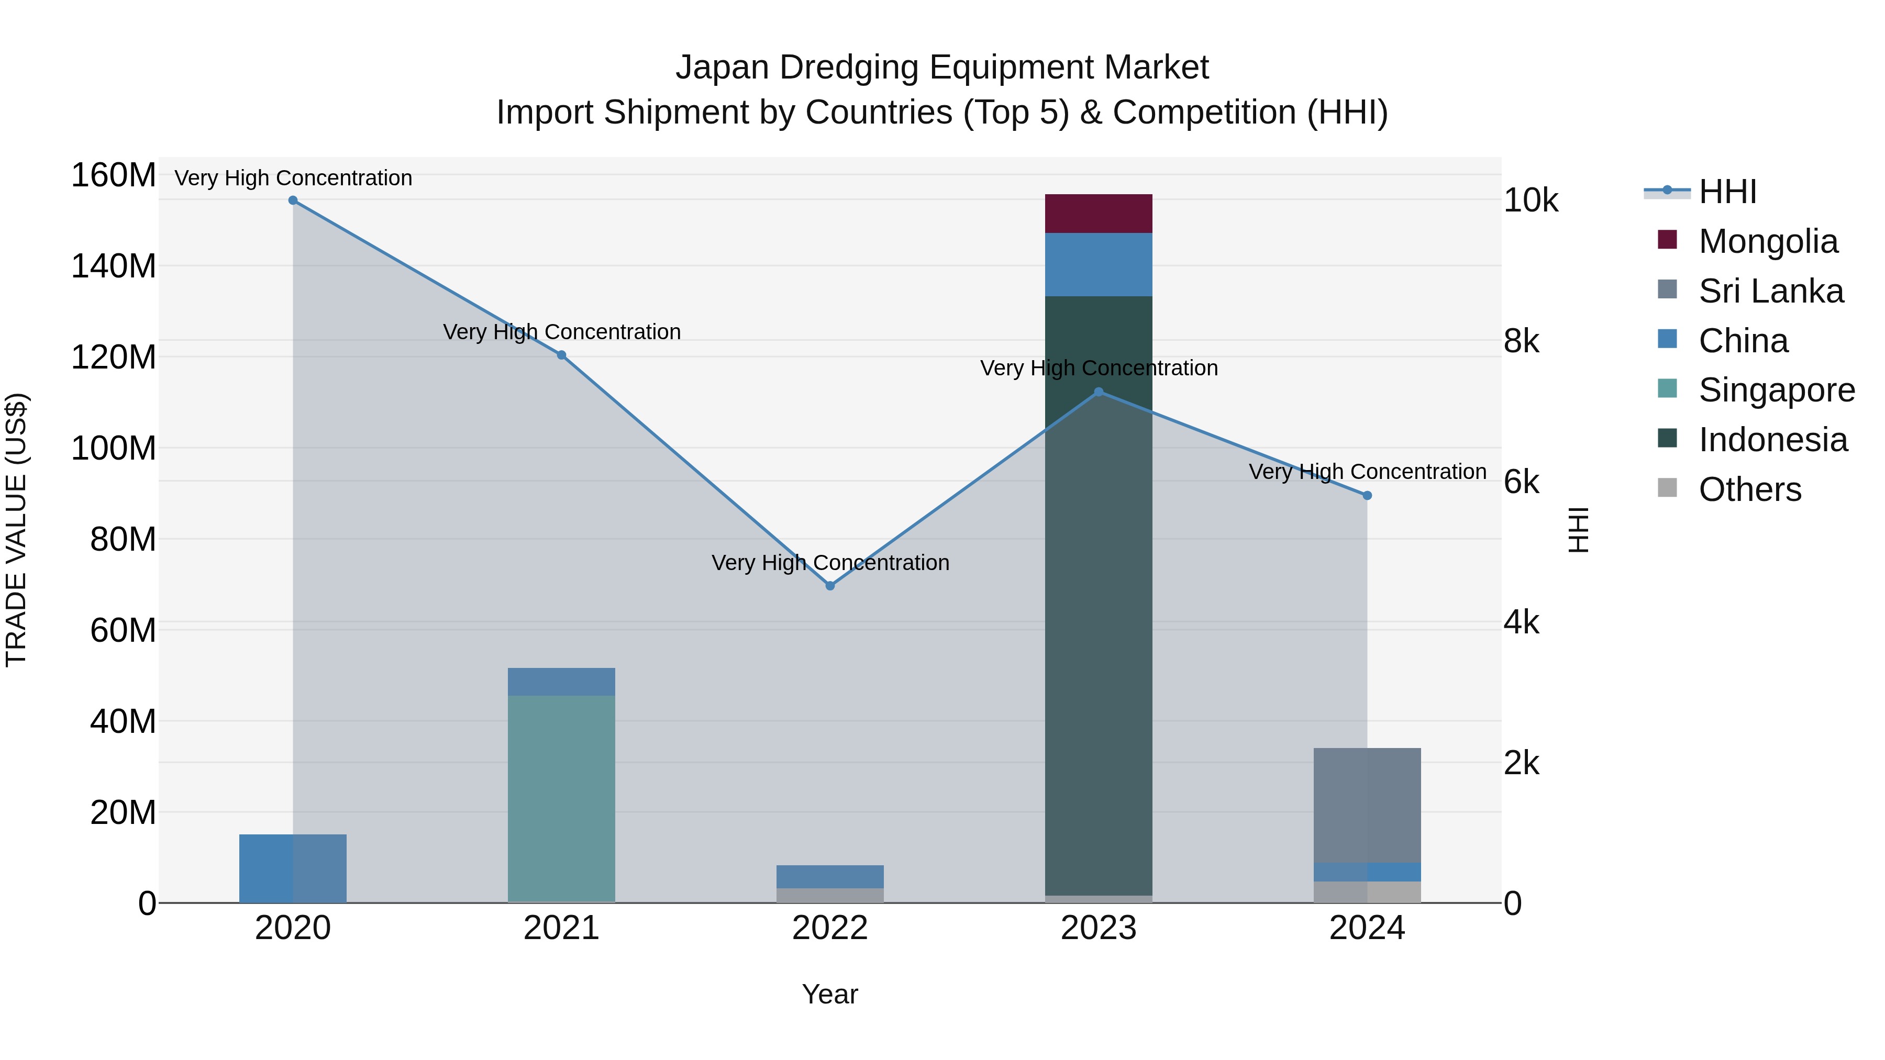Click the 2021 x-axis label

coord(561,928)
